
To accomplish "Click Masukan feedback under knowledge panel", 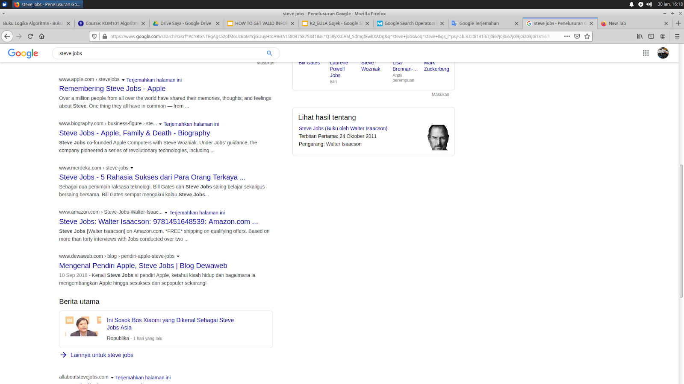I will (x=440, y=95).
